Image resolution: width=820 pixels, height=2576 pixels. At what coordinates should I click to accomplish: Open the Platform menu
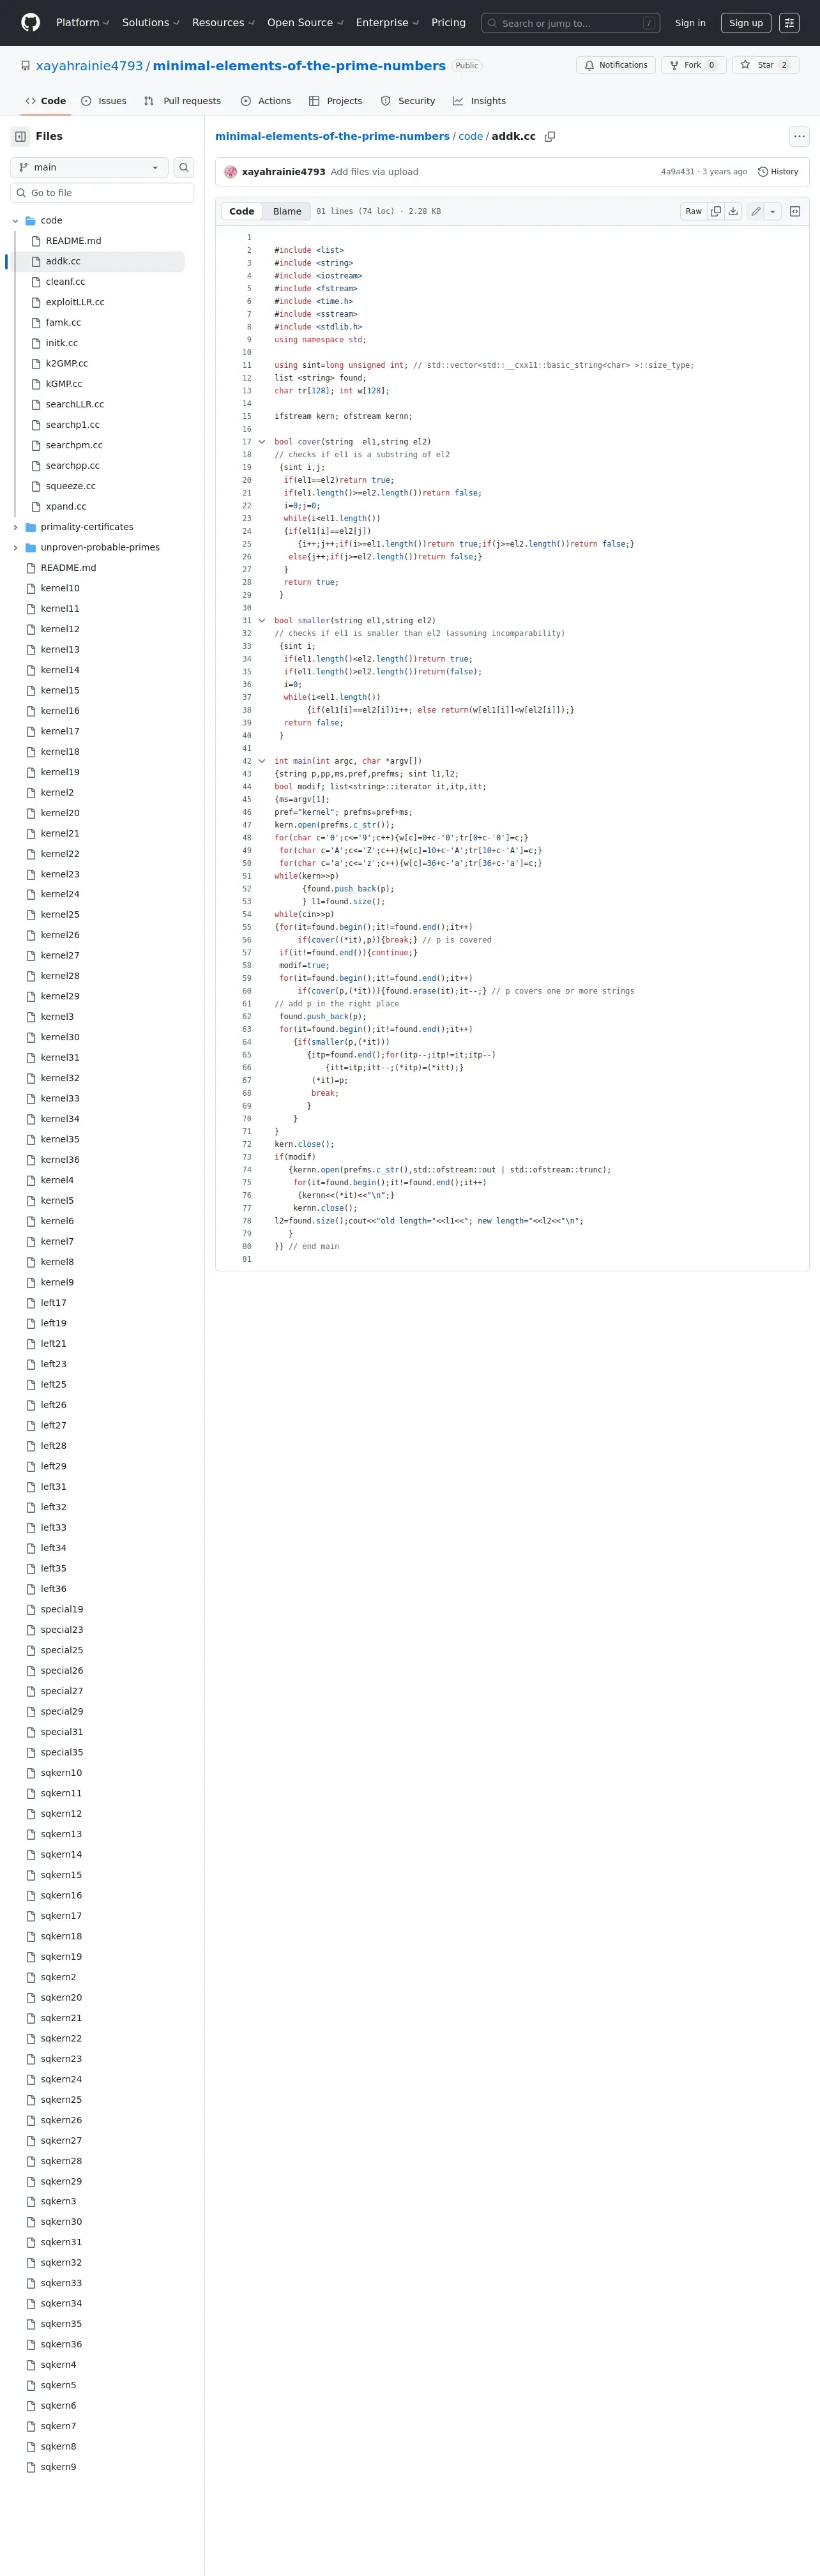[x=82, y=22]
